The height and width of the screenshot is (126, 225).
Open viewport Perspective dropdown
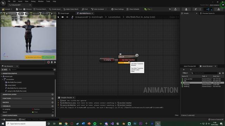pyautogui.click(x=11, y=14)
